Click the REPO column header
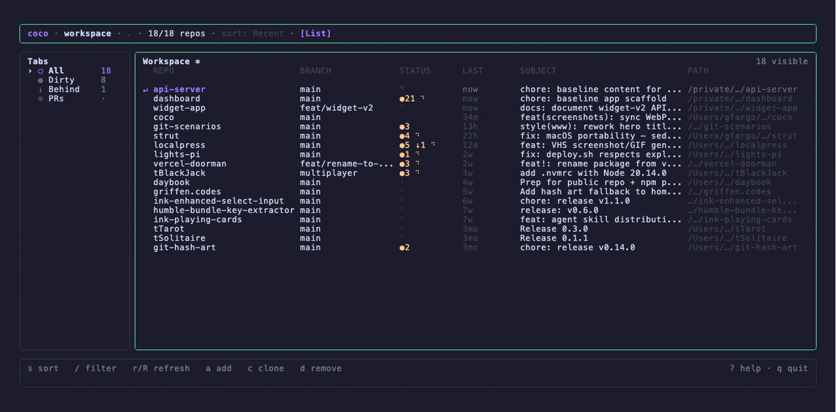The height and width of the screenshot is (412, 836). point(163,71)
